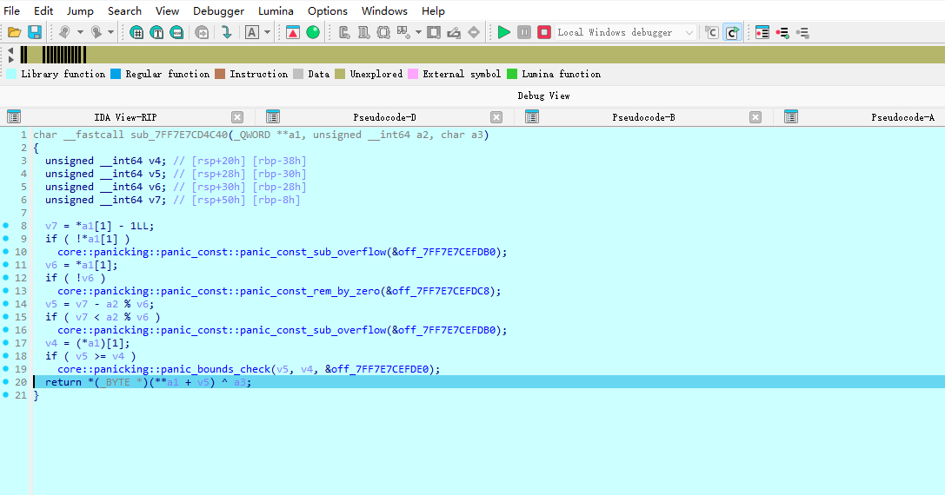Close the IDA View-RIP tab
This screenshot has width=945, height=495.
coord(237,117)
